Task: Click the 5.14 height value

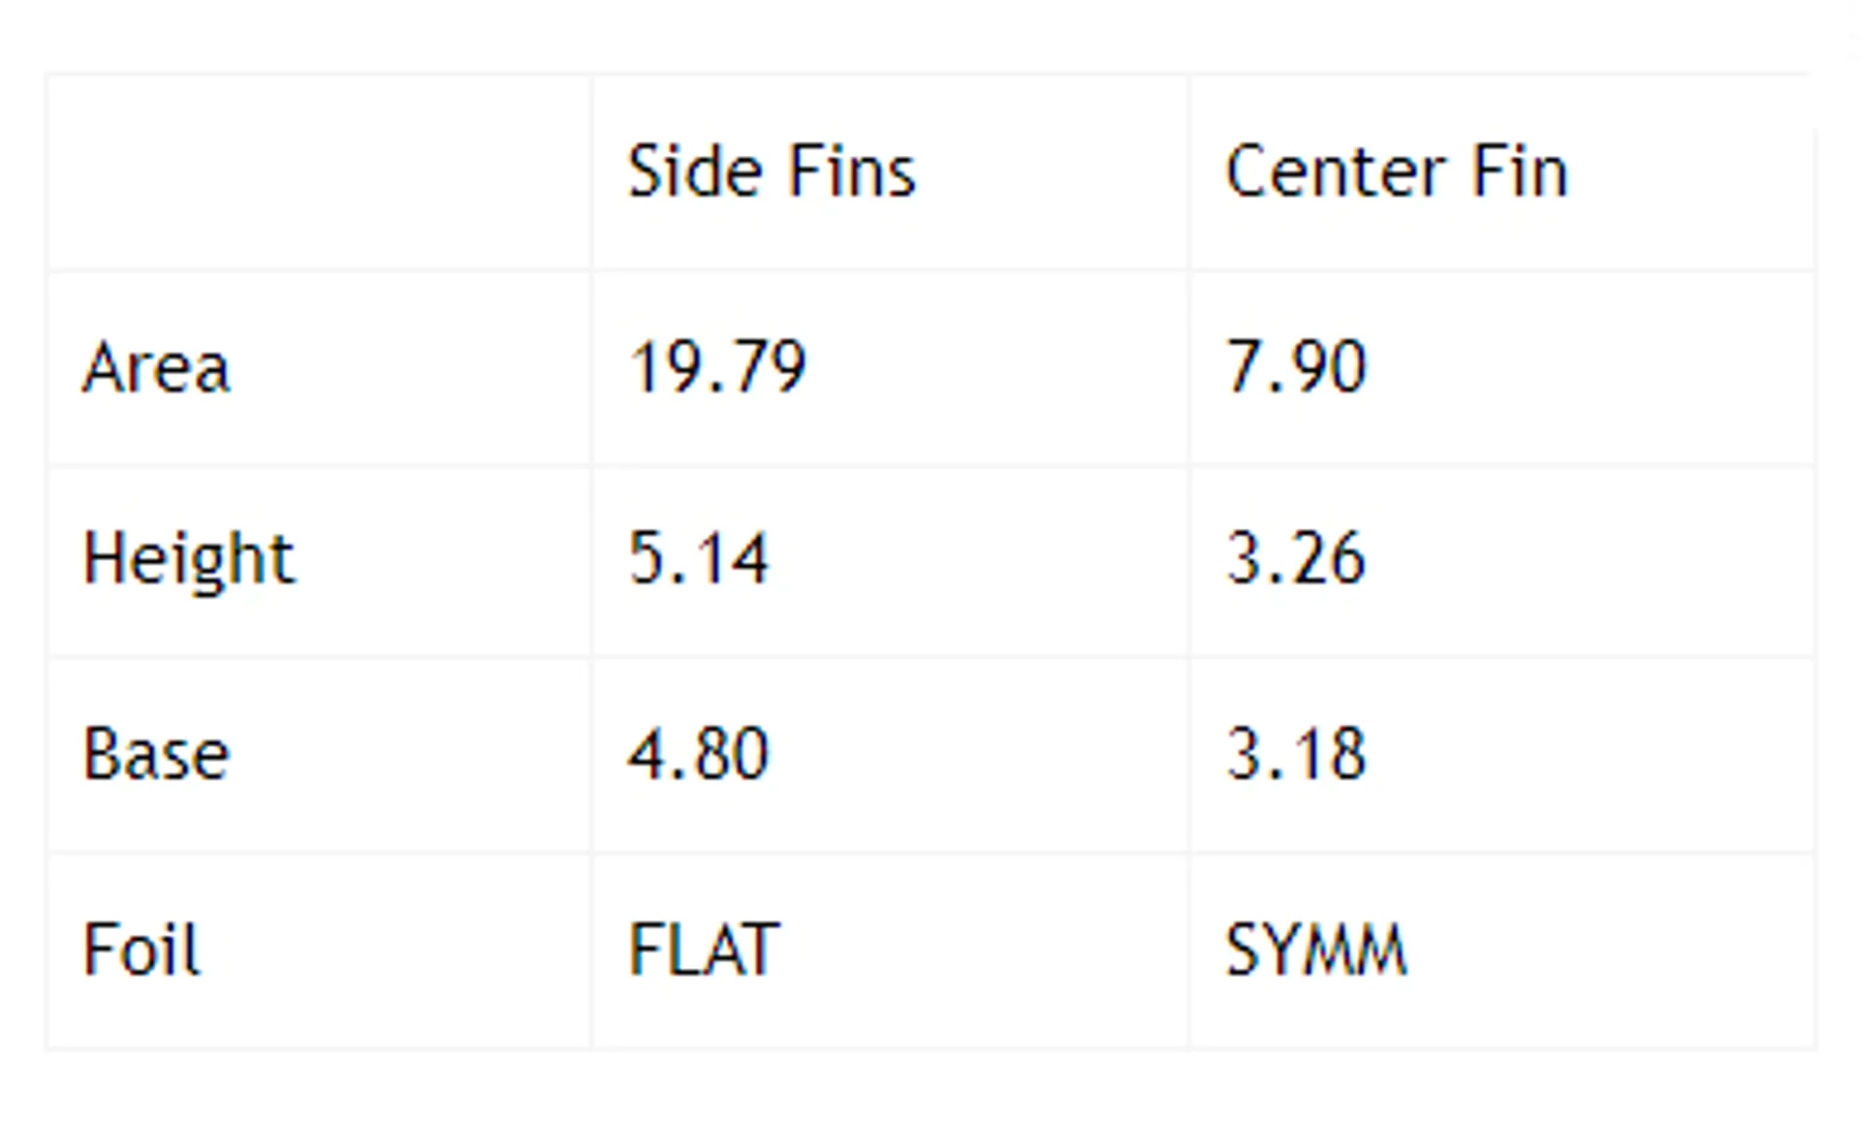Action: (x=699, y=560)
